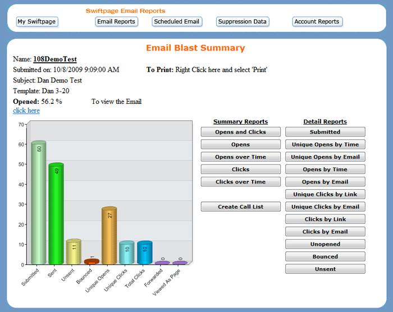Click the 'Subject: Dan Demo Test' text
The width and height of the screenshot is (393, 312).
[x=47, y=80]
